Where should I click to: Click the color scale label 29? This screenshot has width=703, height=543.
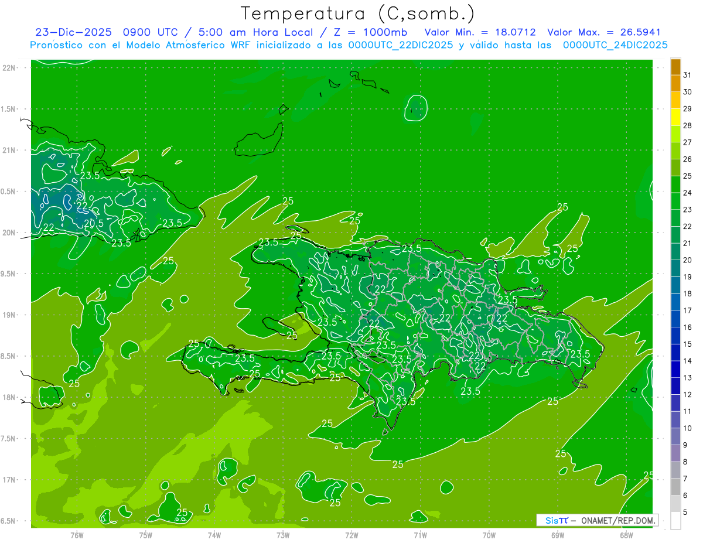click(687, 109)
